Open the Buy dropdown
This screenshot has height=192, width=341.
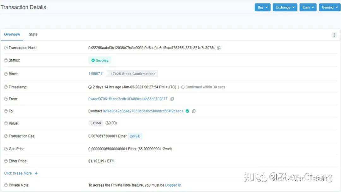point(262,7)
